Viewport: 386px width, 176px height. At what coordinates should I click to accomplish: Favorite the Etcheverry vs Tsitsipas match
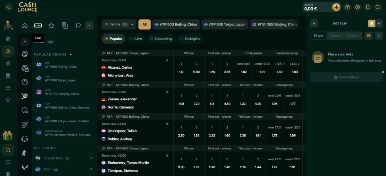[x=167, y=155]
